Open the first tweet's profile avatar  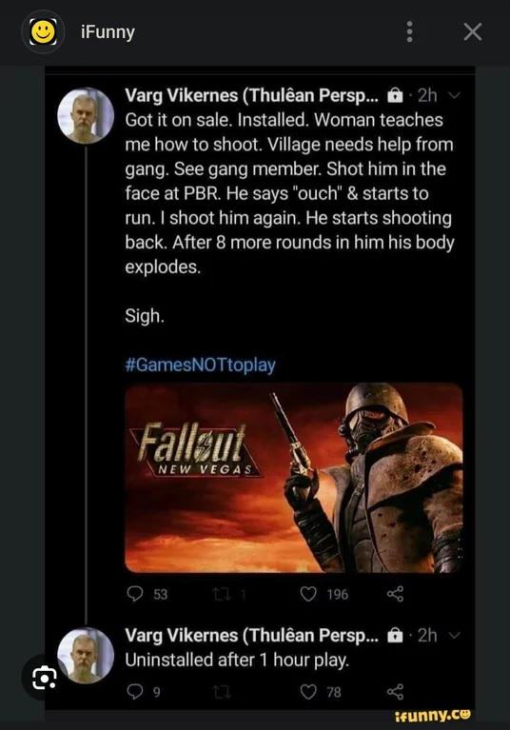[86, 115]
